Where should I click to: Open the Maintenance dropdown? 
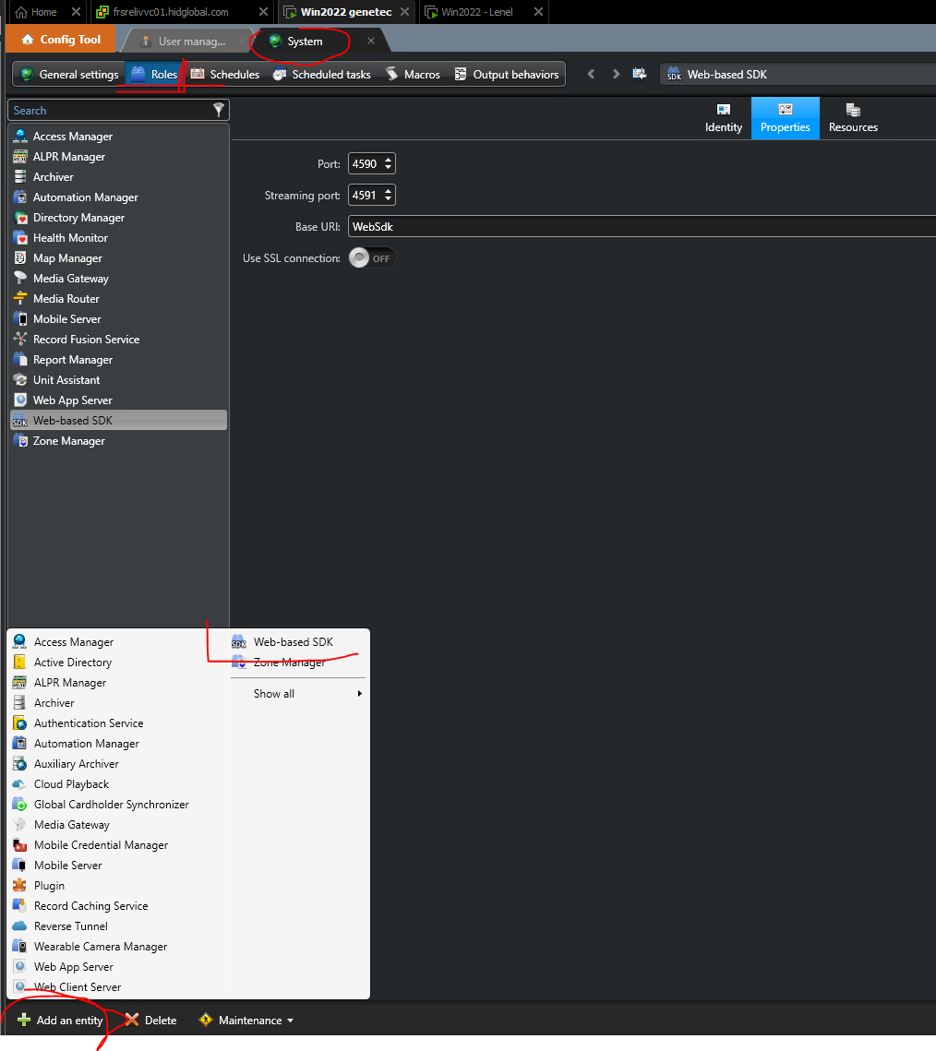click(x=246, y=1021)
